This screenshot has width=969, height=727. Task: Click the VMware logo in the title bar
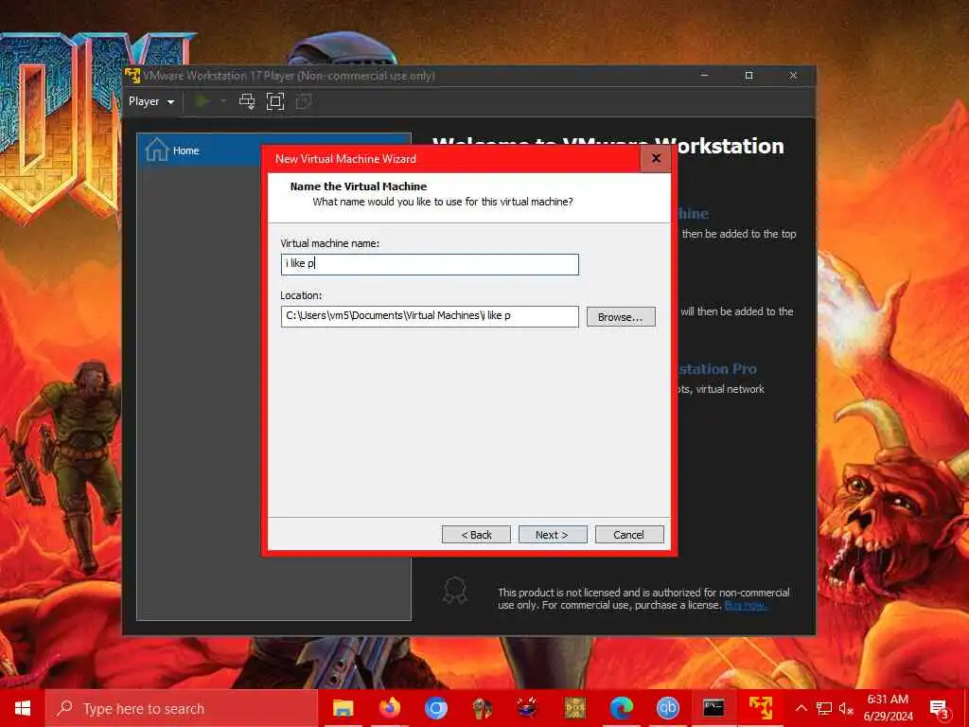click(132, 76)
